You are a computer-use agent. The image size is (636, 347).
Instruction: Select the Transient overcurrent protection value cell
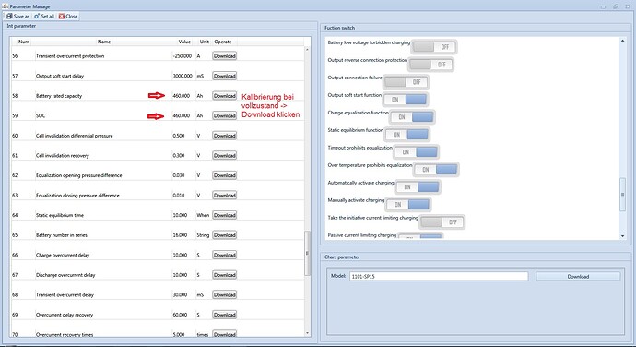(x=183, y=56)
